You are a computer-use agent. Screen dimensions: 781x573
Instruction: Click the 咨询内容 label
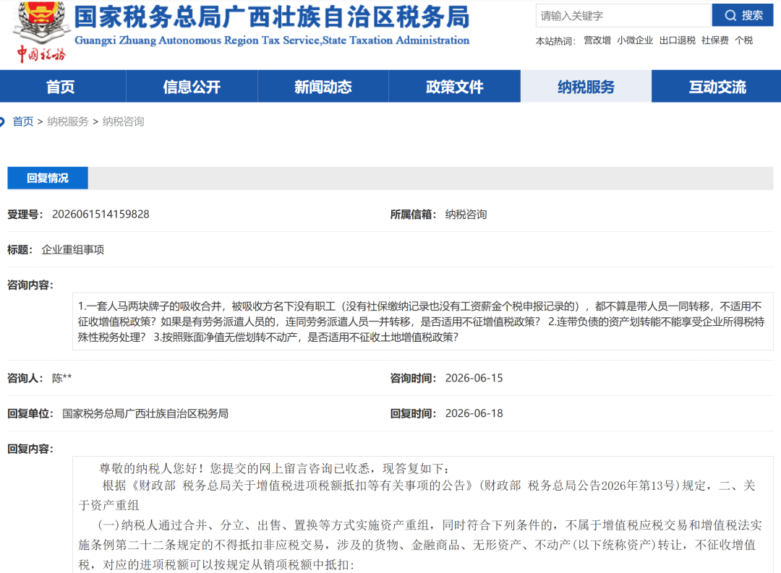(x=30, y=285)
